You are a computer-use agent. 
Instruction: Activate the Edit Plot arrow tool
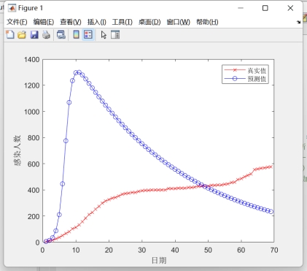coord(104,35)
